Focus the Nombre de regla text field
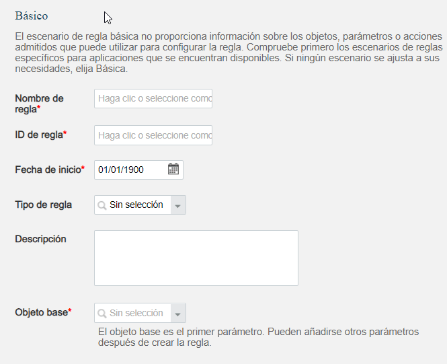The image size is (447, 364). 153,99
